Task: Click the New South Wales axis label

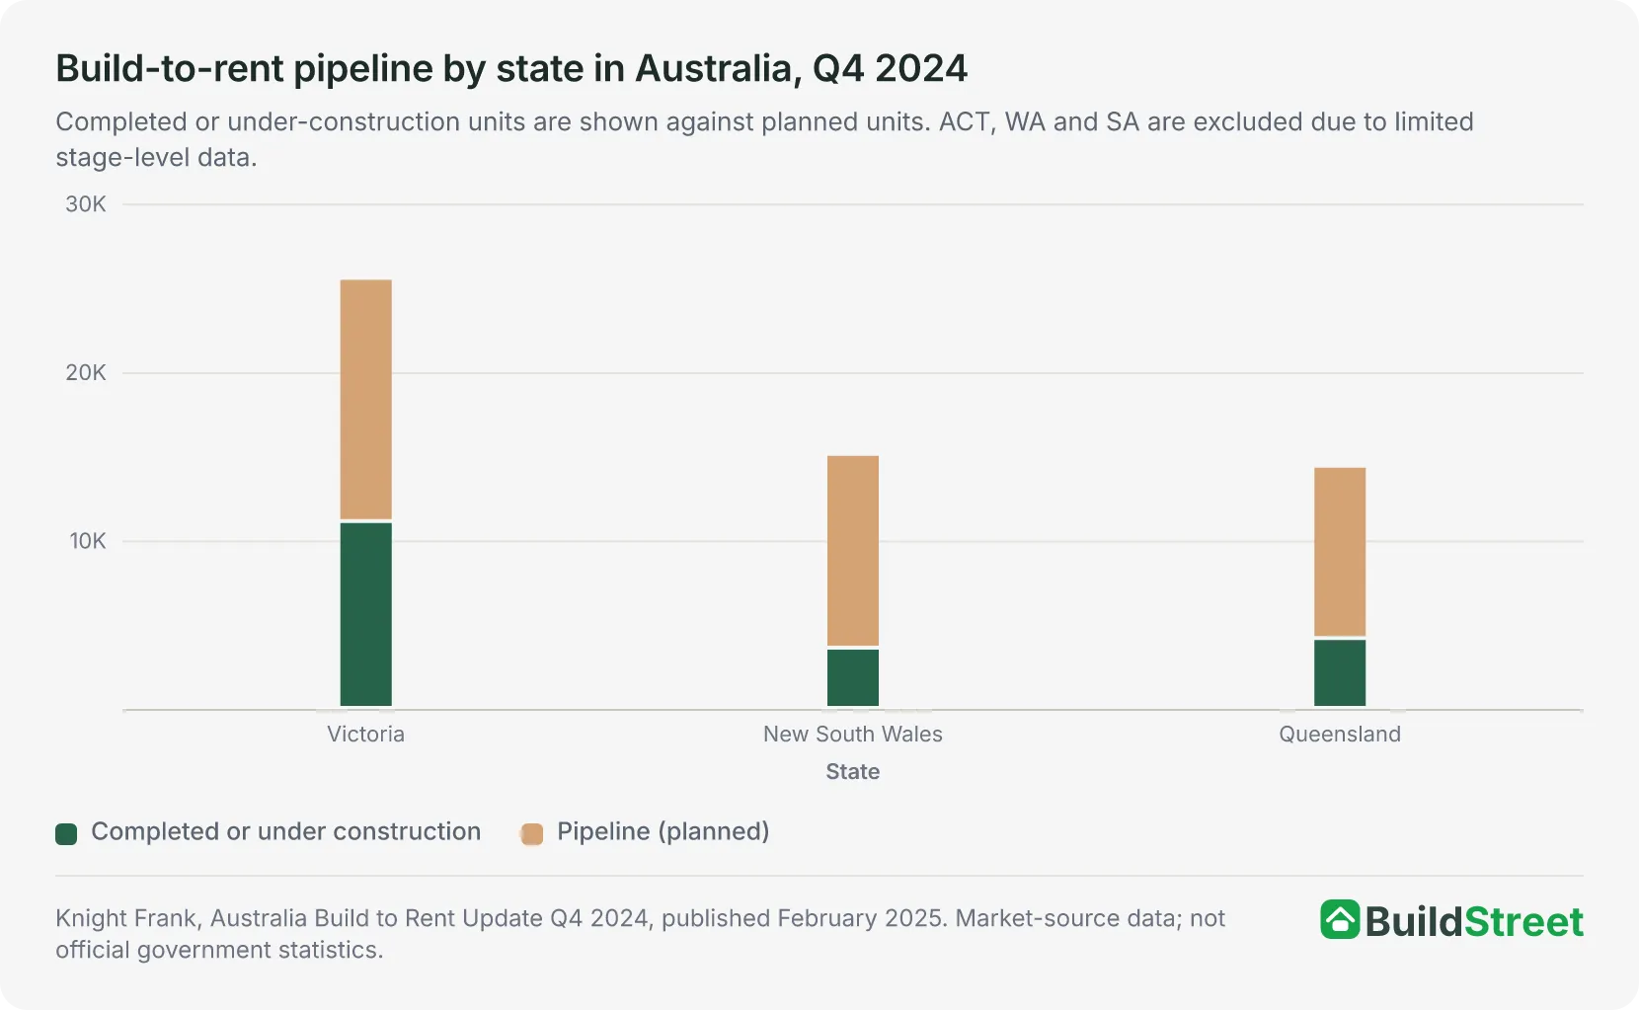Action: 853,734
